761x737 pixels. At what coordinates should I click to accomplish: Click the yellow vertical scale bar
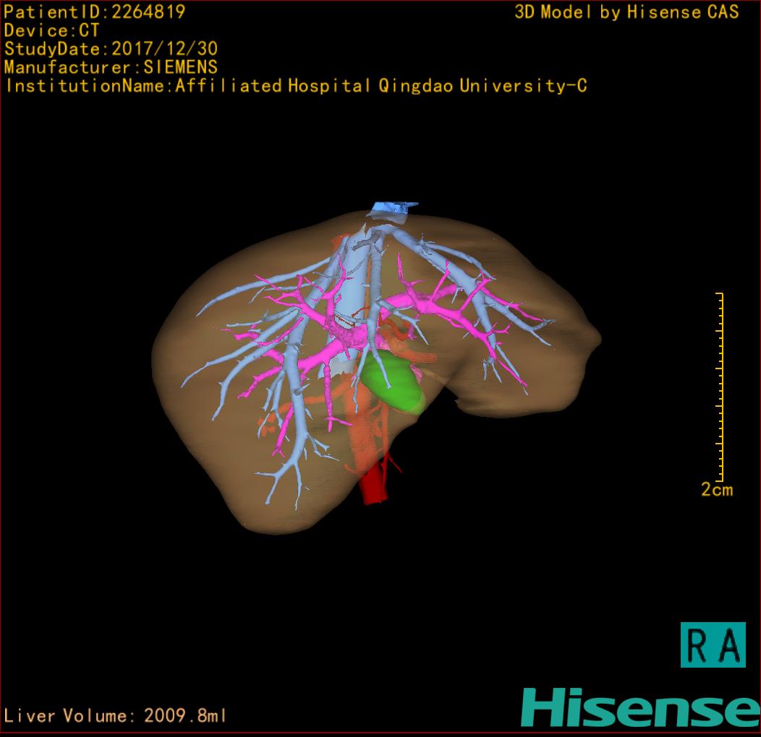(720, 387)
